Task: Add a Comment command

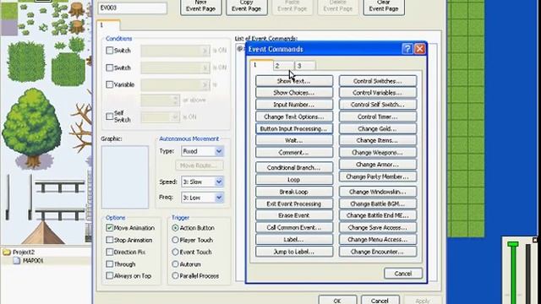Action: tap(294, 152)
